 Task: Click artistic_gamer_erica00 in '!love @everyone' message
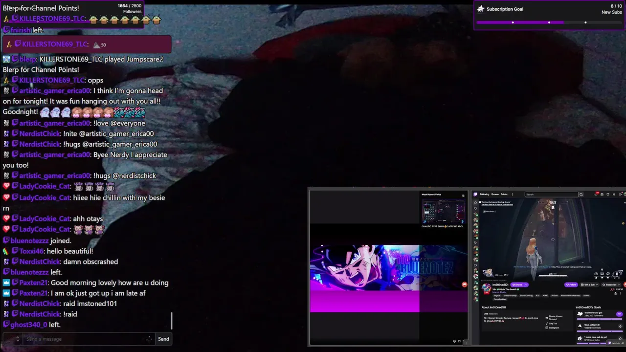55,123
